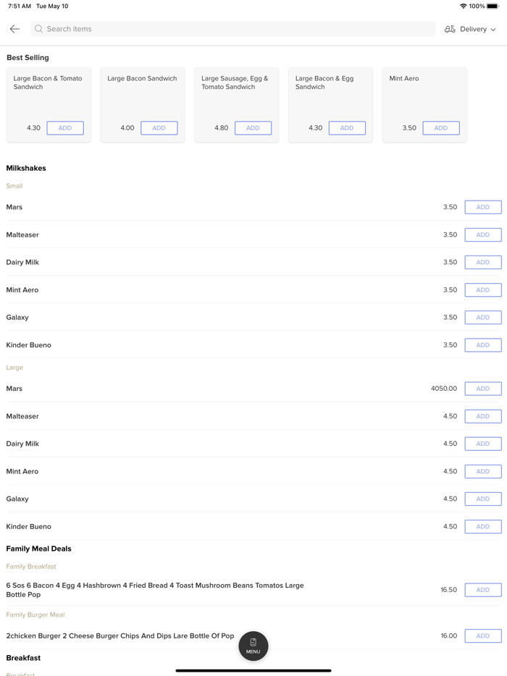Open the 6 Sos 6 Bacon item description

(155, 590)
